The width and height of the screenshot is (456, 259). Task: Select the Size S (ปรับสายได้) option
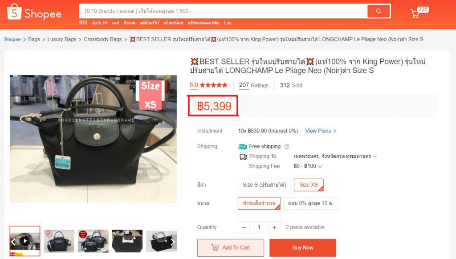coord(265,185)
